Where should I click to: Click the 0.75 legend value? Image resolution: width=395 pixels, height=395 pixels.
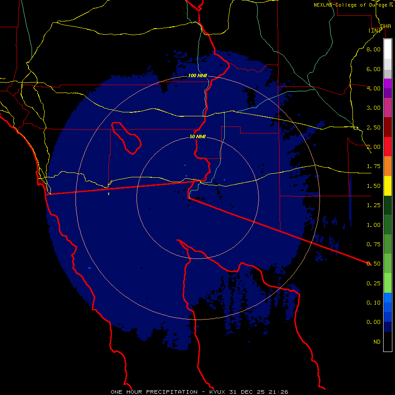(373, 244)
